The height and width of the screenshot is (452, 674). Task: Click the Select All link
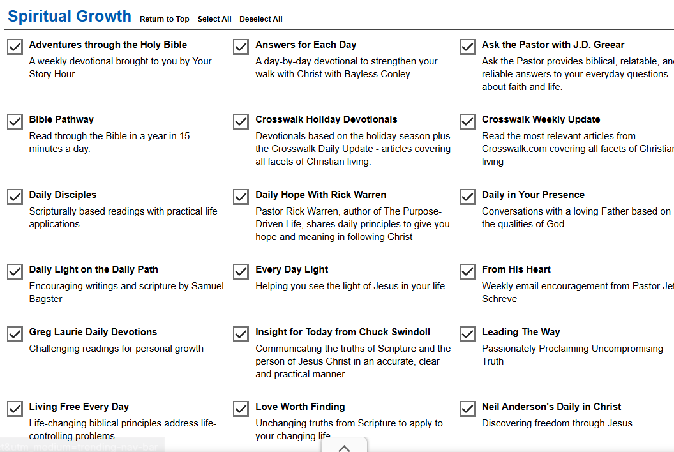(x=214, y=19)
